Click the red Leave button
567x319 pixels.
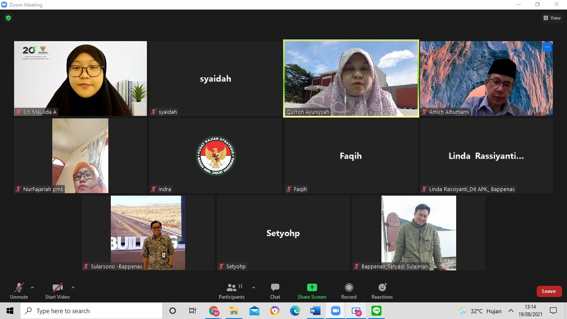[x=549, y=291]
